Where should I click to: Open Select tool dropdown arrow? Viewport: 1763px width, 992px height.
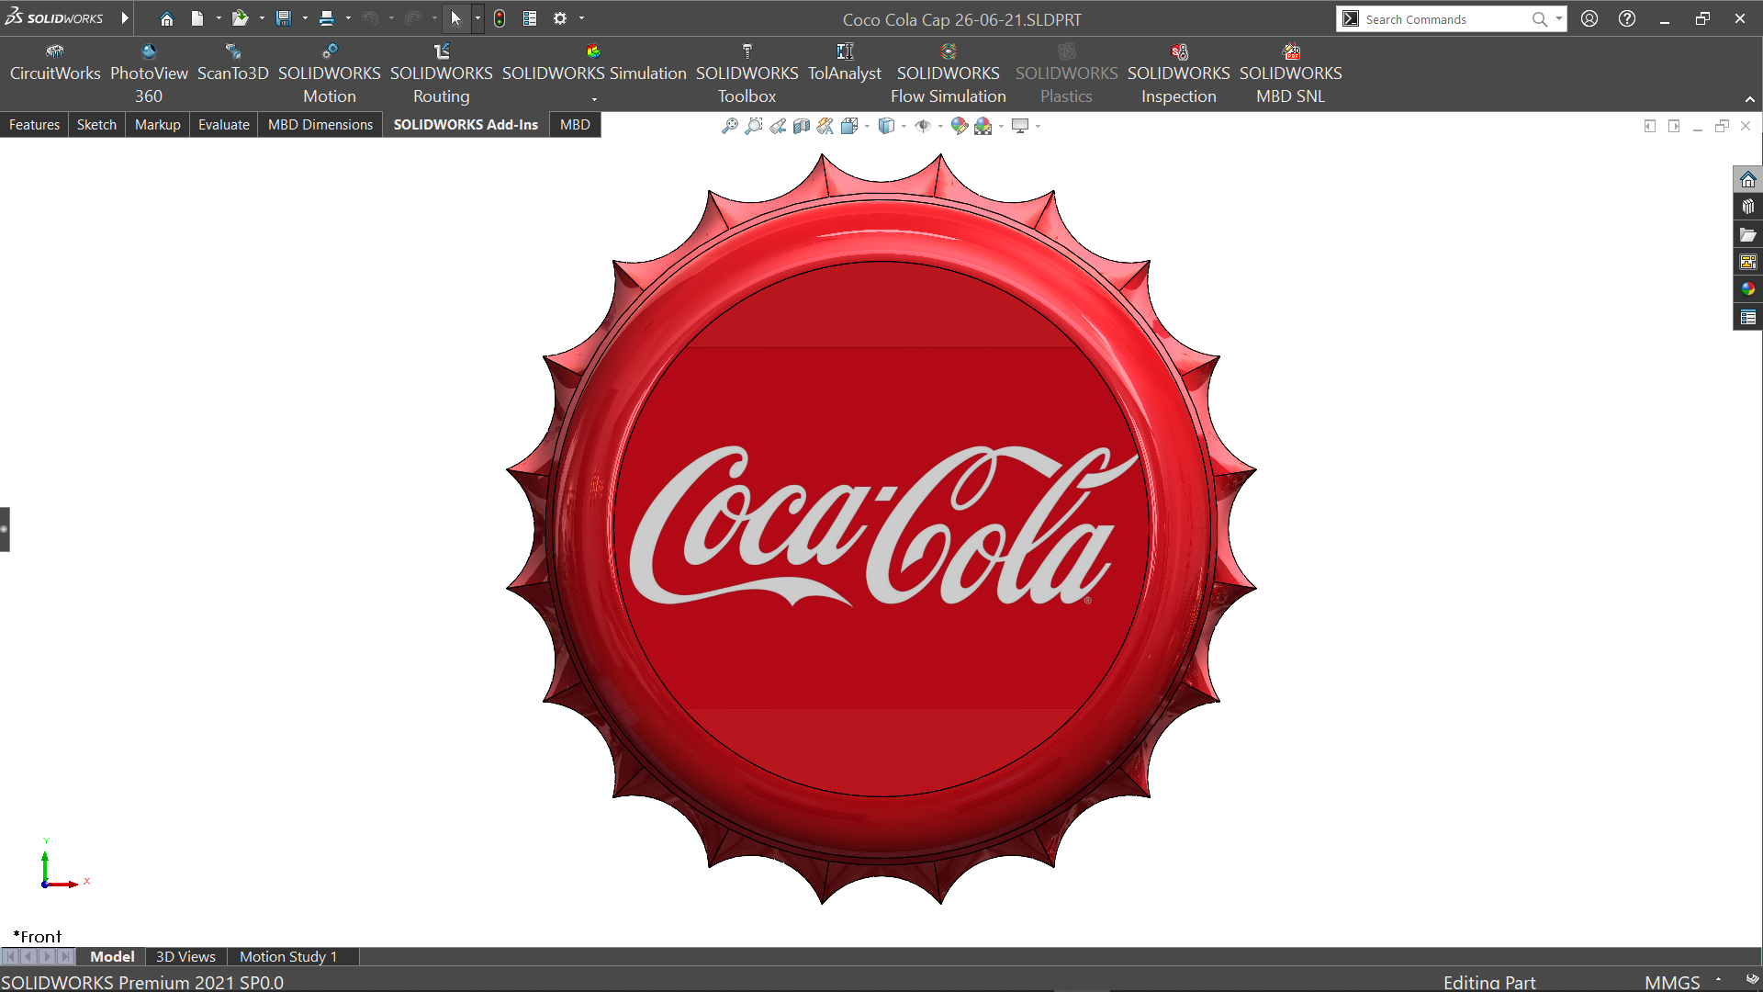pos(477,18)
